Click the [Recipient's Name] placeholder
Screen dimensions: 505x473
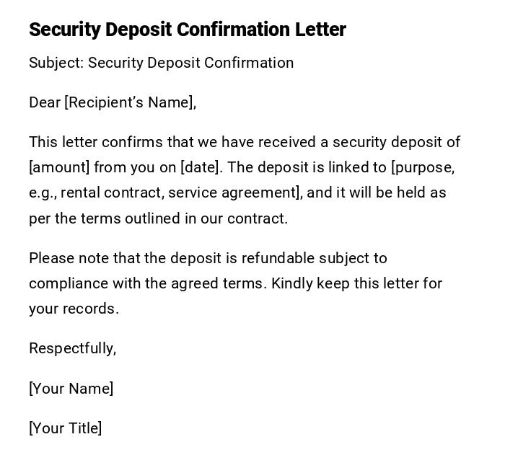point(130,102)
